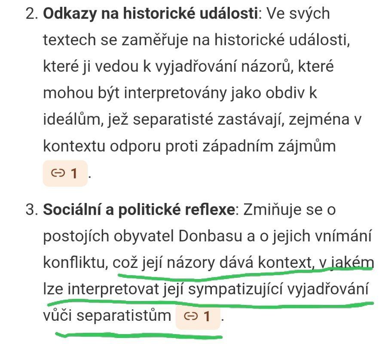391x344 pixels.
Task: Click the word "textech" in item 2
Action: (69, 40)
